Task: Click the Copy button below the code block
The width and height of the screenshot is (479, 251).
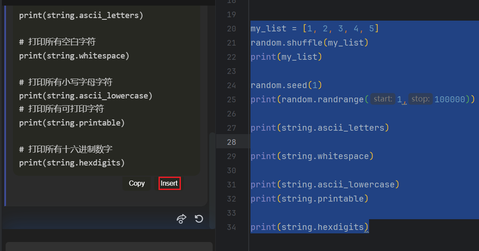Action: [x=137, y=183]
